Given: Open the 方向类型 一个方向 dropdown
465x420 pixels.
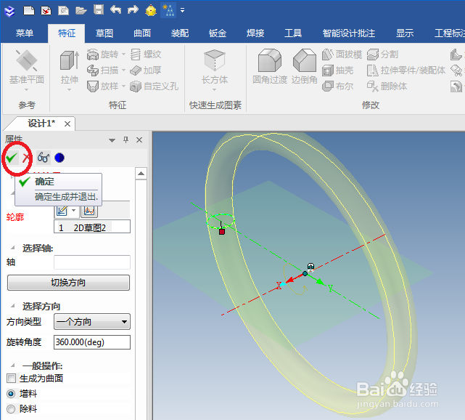Looking at the screenshot, I should tap(92, 322).
